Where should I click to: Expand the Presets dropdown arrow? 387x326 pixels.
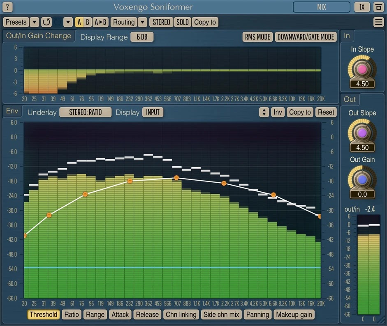(34, 22)
